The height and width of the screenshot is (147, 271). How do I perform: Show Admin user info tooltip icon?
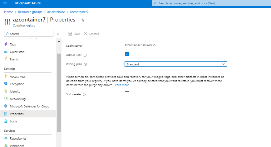tap(85, 55)
